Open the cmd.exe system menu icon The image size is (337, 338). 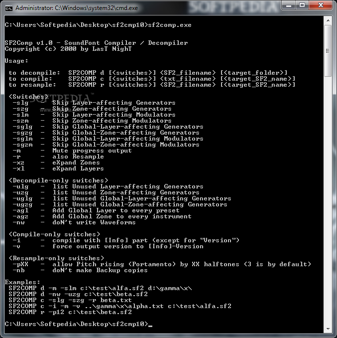click(8, 8)
